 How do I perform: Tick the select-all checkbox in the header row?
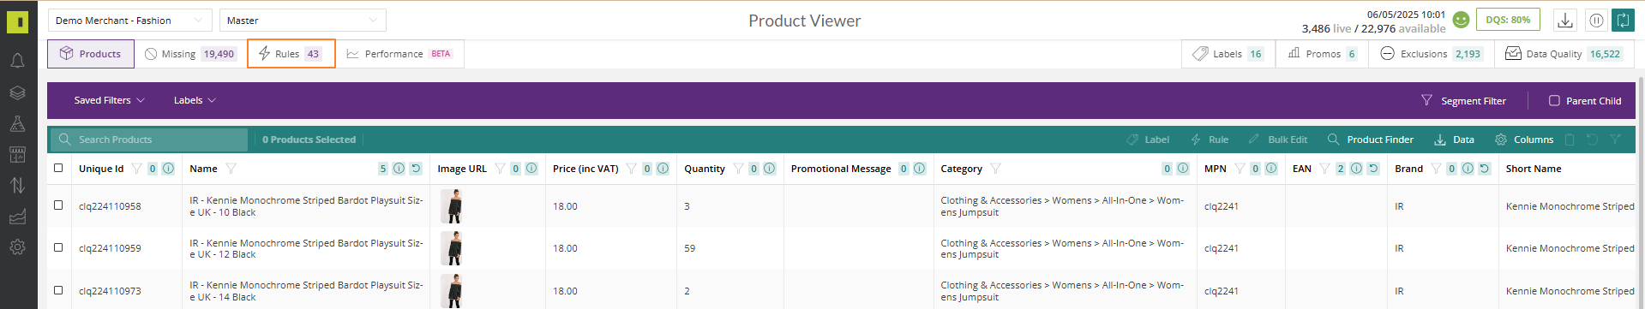pos(58,168)
